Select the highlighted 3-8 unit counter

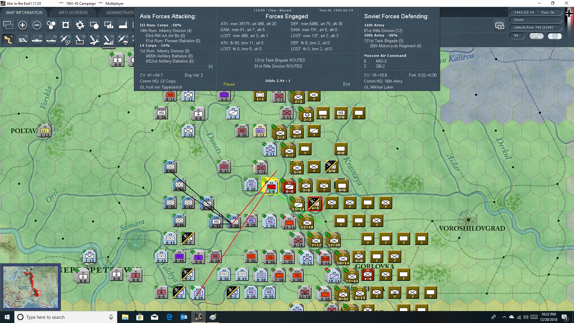coord(271,187)
